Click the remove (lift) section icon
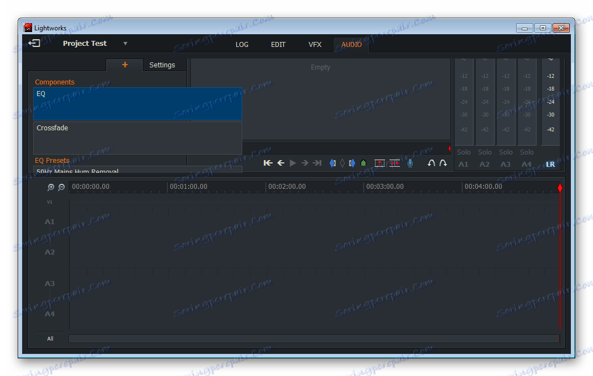This screenshot has height=376, width=593. (379, 163)
